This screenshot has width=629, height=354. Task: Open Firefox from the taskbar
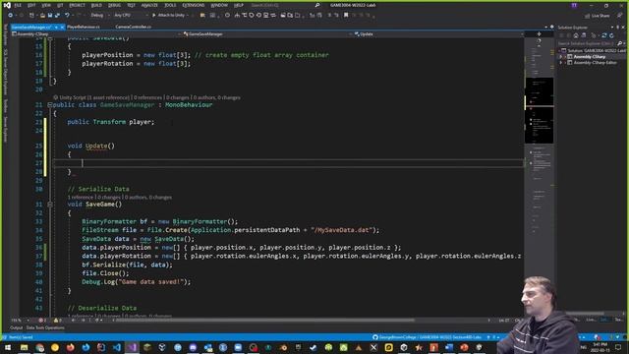click(x=70, y=347)
